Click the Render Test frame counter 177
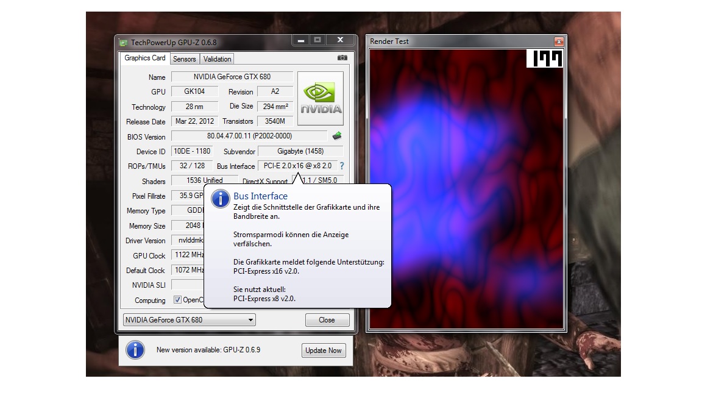Viewport: 702px width, 395px height. [x=544, y=59]
